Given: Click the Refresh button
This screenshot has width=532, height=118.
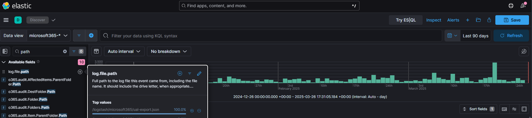Looking at the screenshot, I should click(511, 36).
